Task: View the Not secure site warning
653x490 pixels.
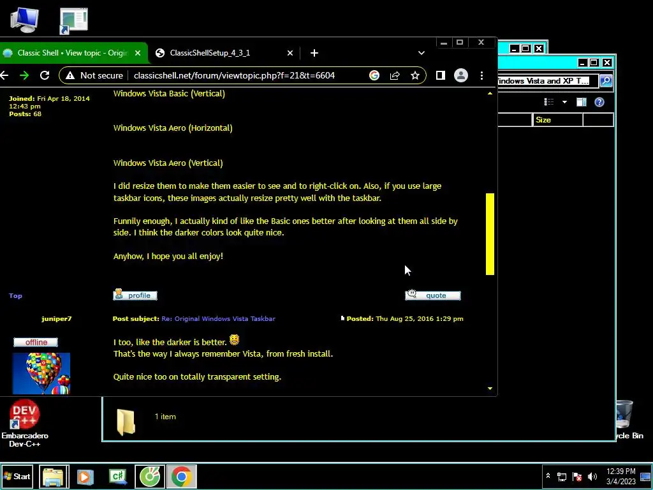Action: click(94, 75)
